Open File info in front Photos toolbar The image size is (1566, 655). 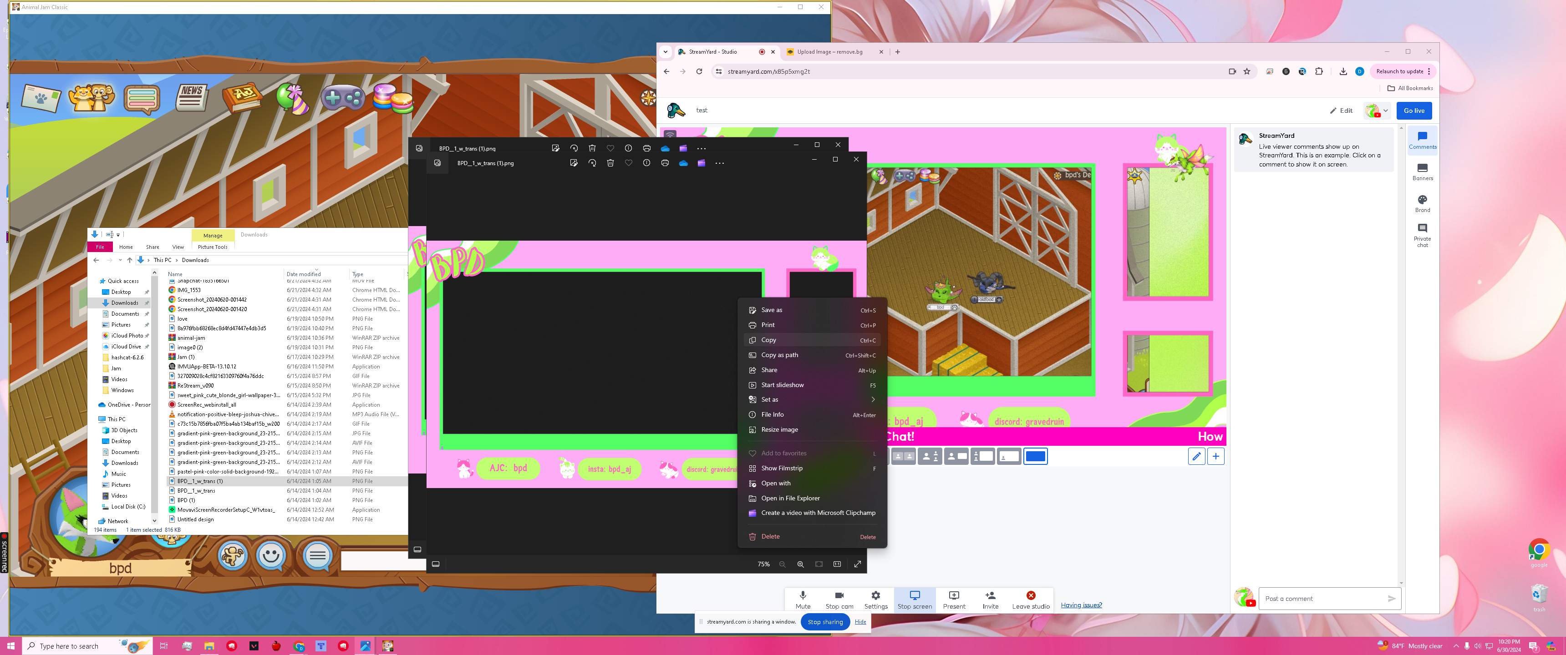[646, 163]
